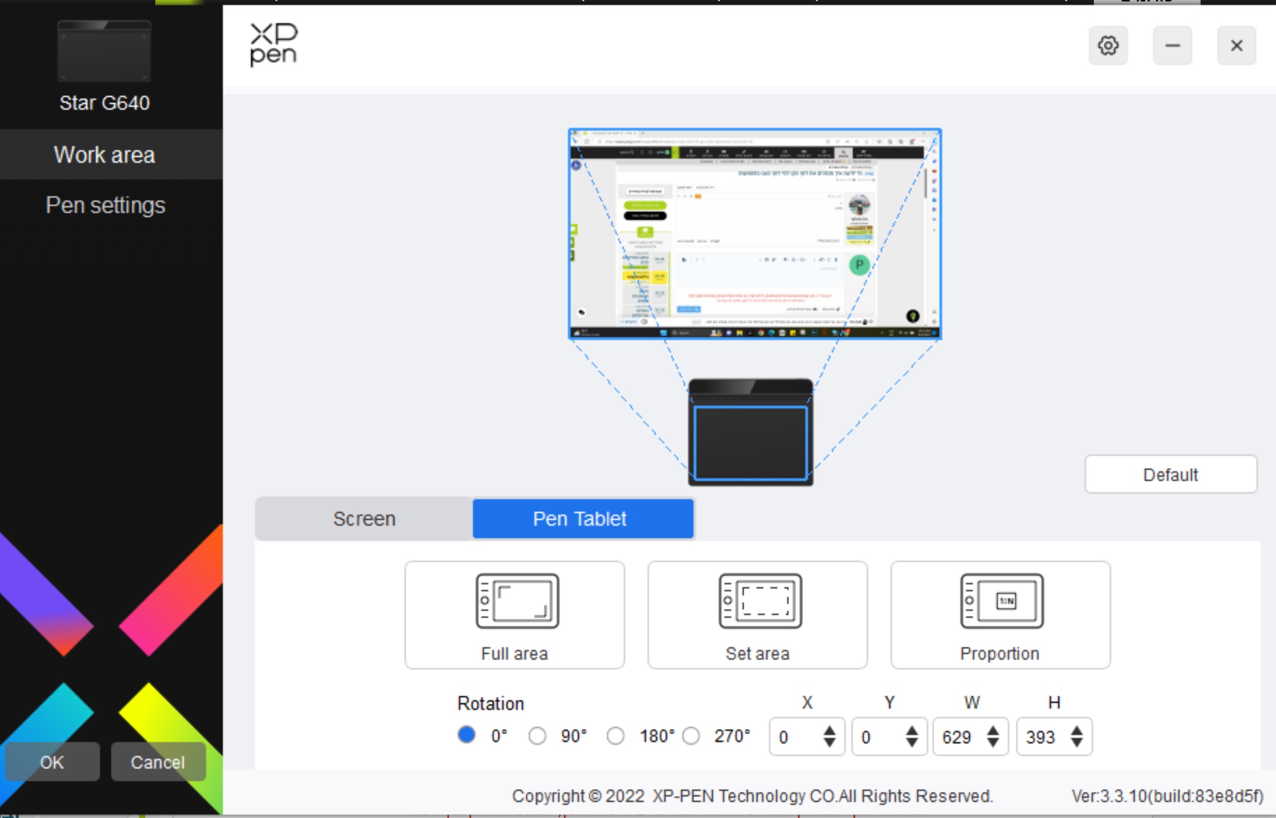The height and width of the screenshot is (818, 1276).
Task: Select the 0° rotation option
Action: [466, 735]
